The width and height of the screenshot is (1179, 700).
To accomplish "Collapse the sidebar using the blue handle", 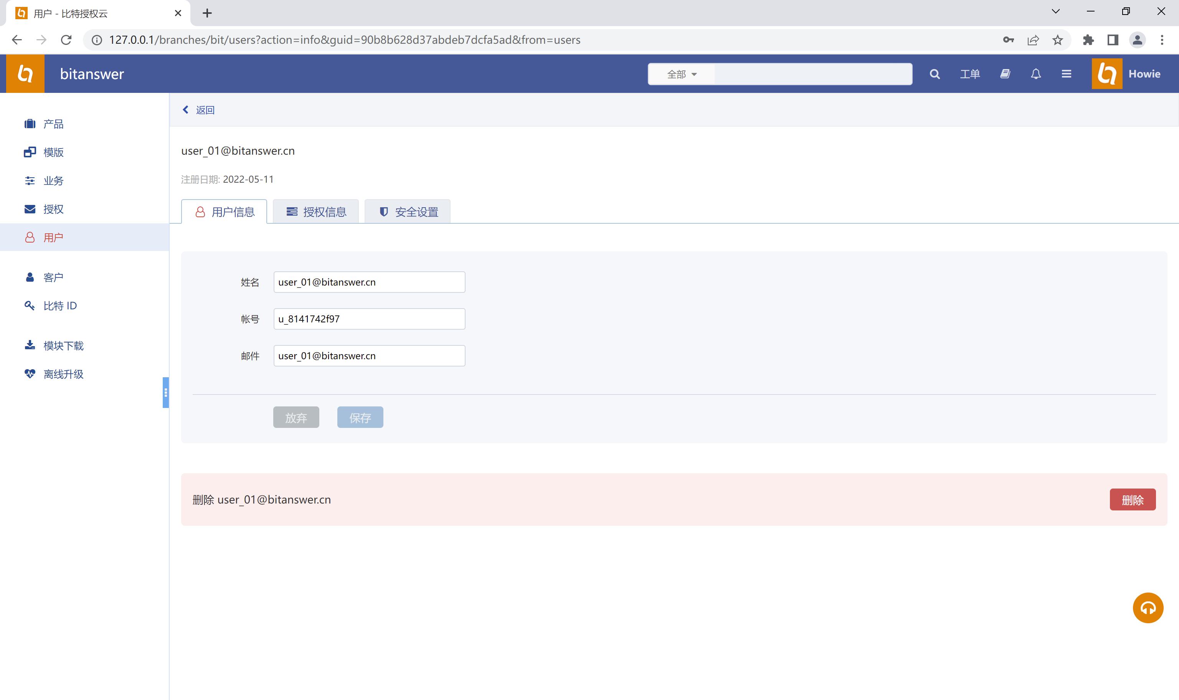I will pyautogui.click(x=165, y=392).
